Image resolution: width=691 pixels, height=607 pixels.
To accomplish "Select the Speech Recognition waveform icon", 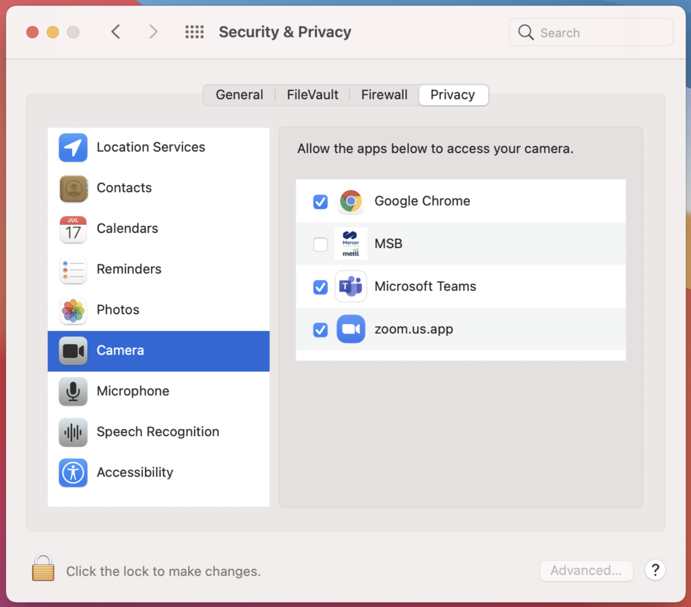I will 73,432.
